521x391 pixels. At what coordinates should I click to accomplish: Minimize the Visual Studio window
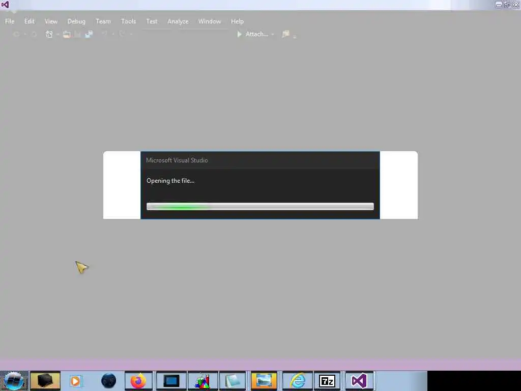coord(499,5)
